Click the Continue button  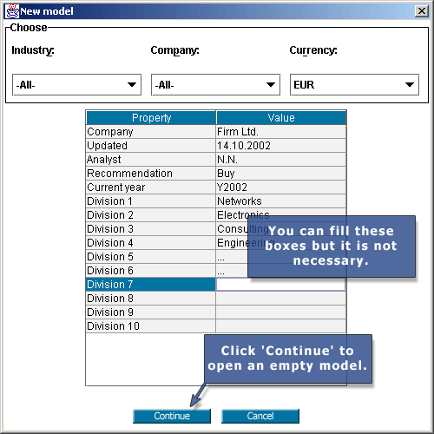pos(172,416)
